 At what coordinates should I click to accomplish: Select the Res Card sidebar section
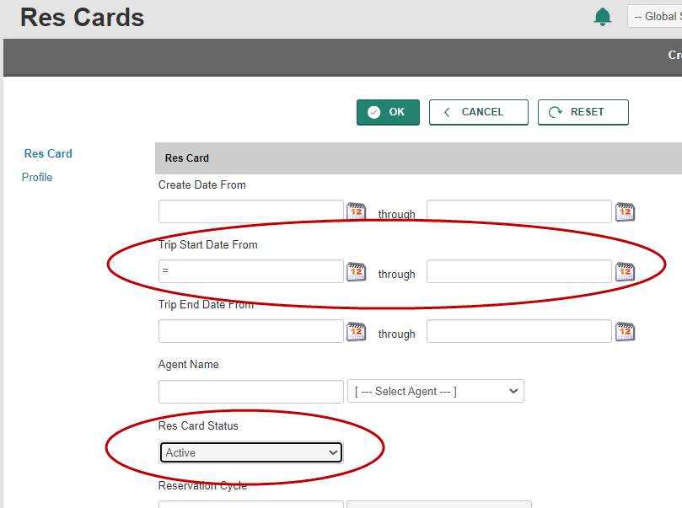[48, 153]
